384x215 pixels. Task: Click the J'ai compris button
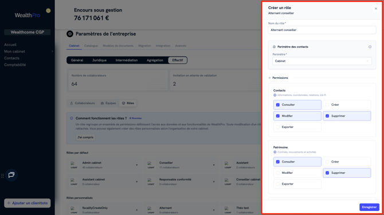(x=85, y=138)
